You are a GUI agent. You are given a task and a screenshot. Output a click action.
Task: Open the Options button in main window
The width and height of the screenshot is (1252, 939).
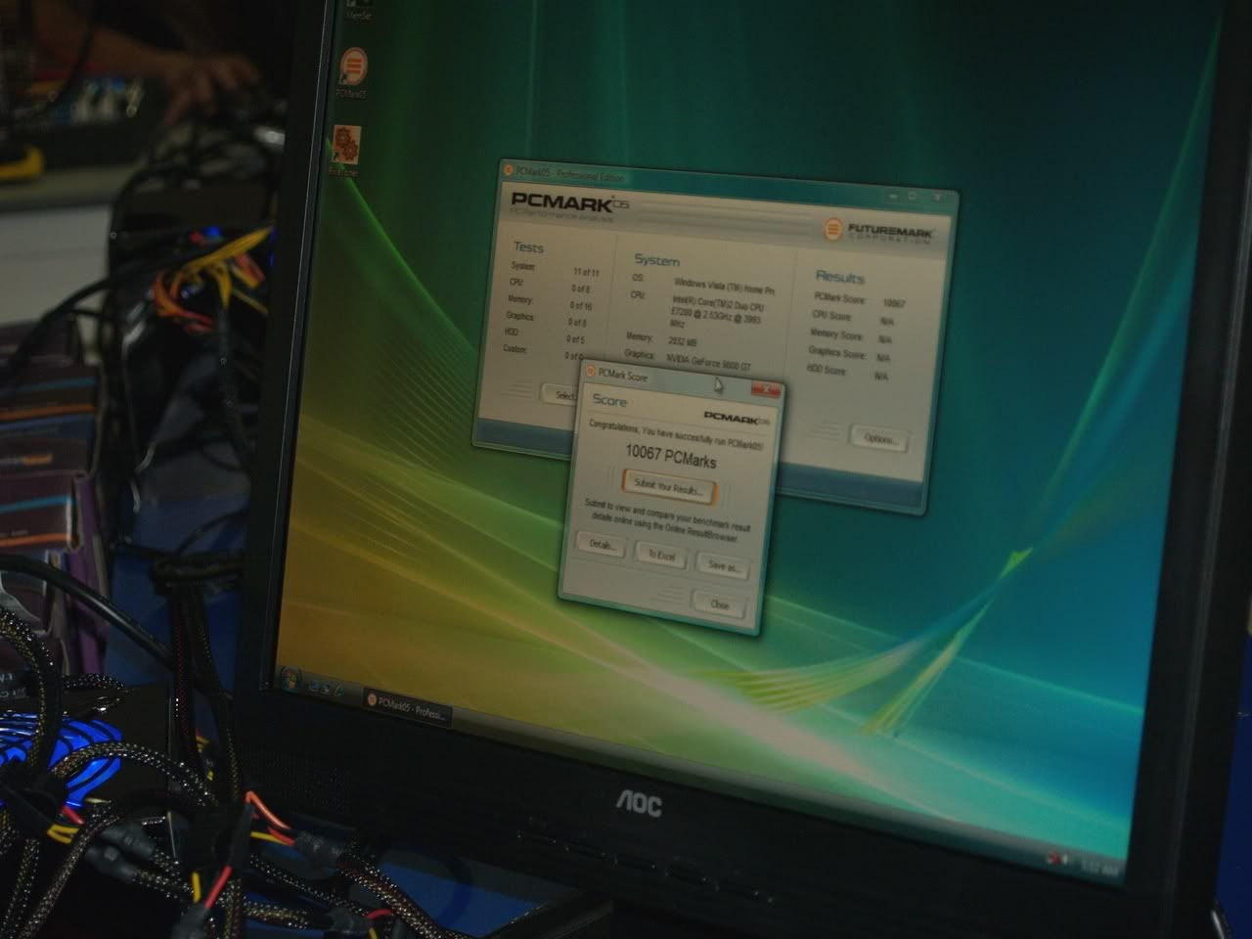(879, 438)
